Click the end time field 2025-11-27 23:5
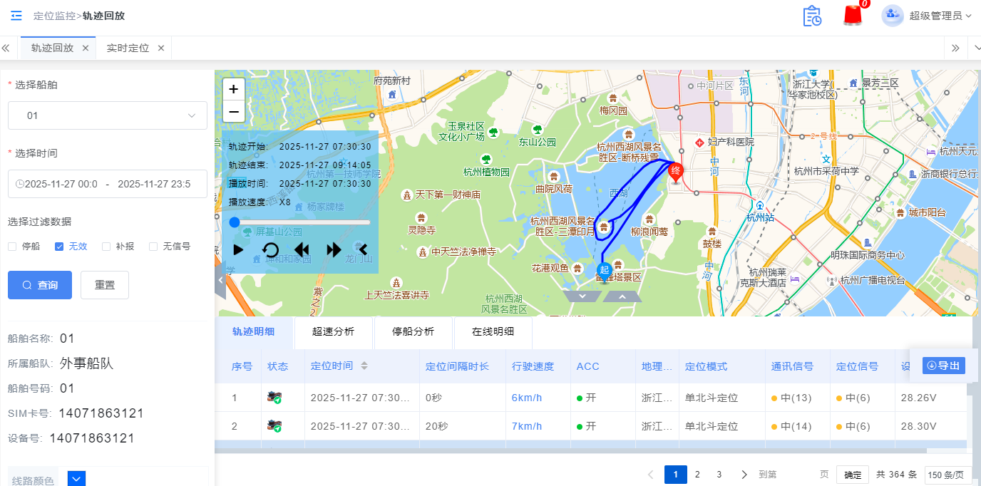The width and height of the screenshot is (981, 486). [154, 184]
